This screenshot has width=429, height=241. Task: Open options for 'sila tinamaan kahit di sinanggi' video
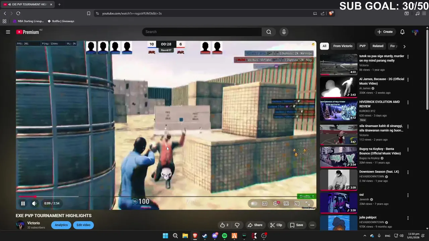(408, 127)
